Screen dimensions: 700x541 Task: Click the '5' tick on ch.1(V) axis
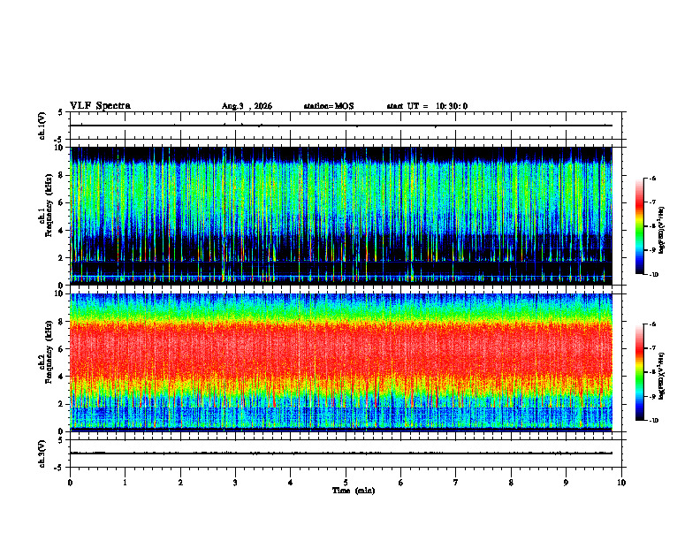pyautogui.click(x=60, y=112)
